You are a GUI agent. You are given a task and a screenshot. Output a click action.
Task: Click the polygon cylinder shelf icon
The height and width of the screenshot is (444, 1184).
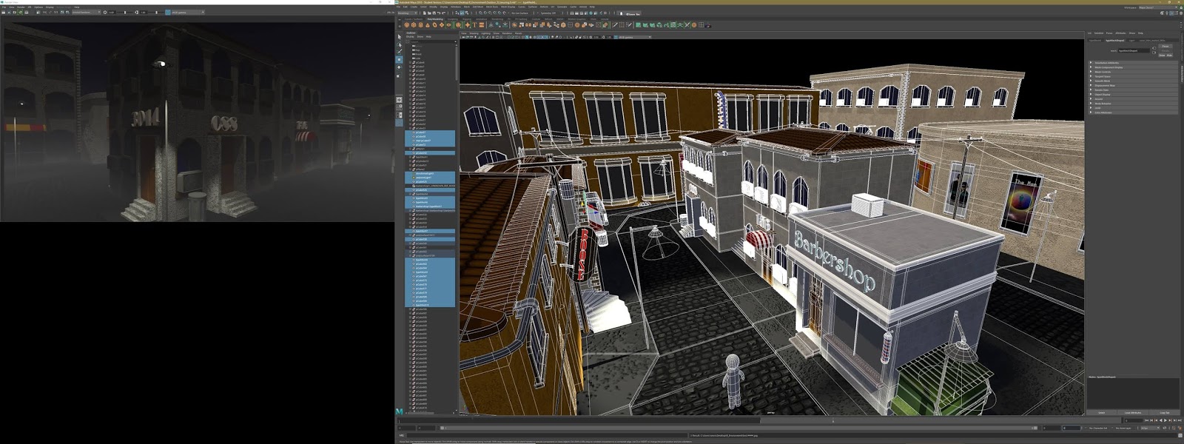point(420,25)
